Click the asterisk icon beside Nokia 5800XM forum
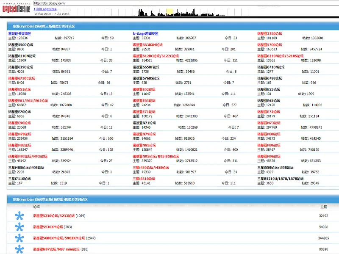This screenshot has width=339, height=254. (19, 238)
